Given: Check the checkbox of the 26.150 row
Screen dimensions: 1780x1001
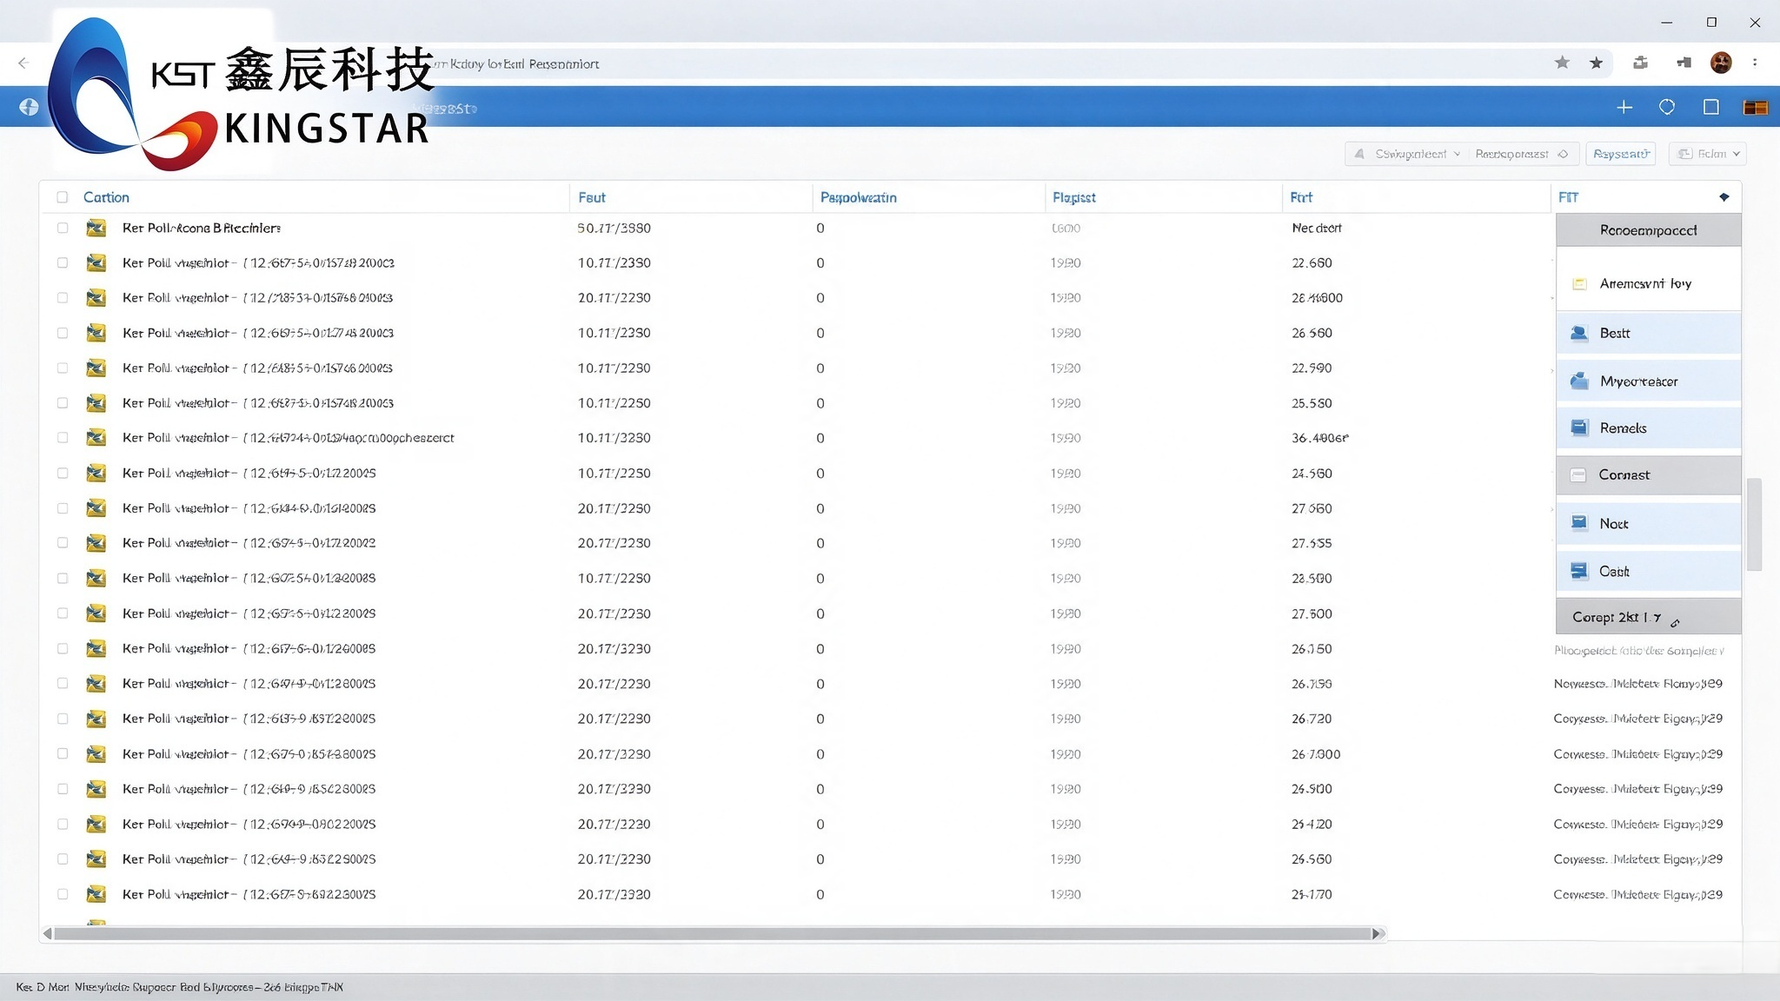Looking at the screenshot, I should coord(63,648).
